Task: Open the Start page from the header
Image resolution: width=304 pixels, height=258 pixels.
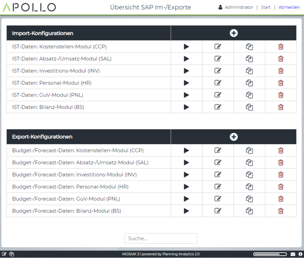Action: click(x=265, y=7)
